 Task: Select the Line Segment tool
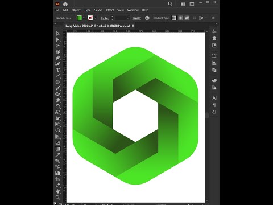[58, 76]
